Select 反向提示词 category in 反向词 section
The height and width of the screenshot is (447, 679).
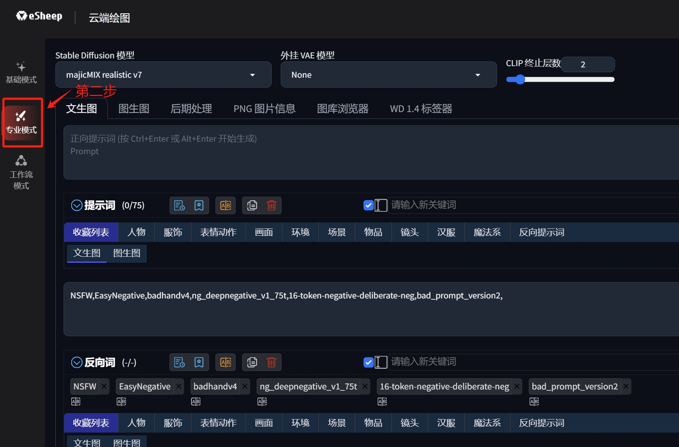[x=542, y=423]
